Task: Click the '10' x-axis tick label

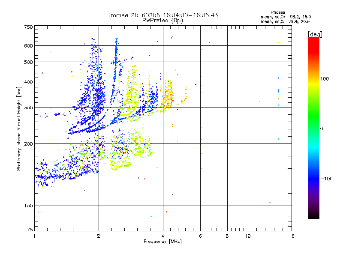Action: pos(248,236)
